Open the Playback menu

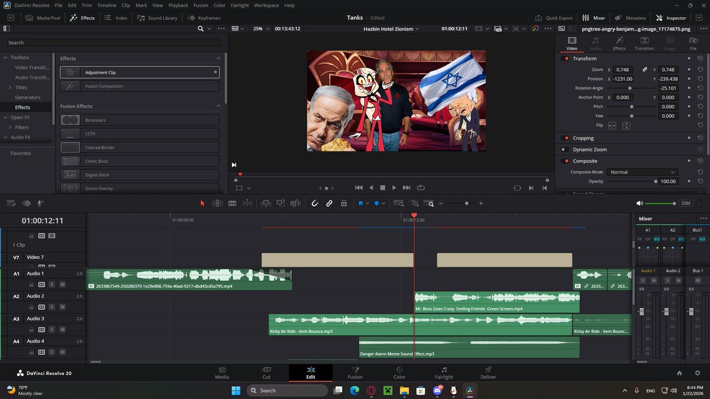pyautogui.click(x=178, y=5)
